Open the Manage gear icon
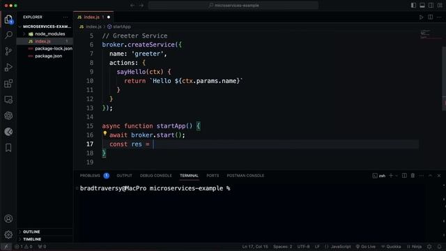Image resolution: width=446 pixels, height=251 pixels. [x=8, y=234]
